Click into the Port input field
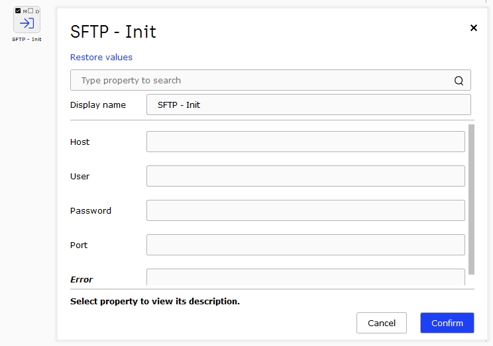 pos(305,245)
